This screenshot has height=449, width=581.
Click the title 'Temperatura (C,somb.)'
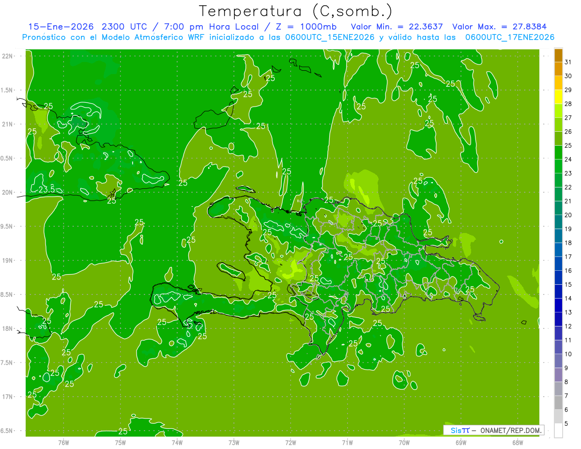tap(295, 11)
